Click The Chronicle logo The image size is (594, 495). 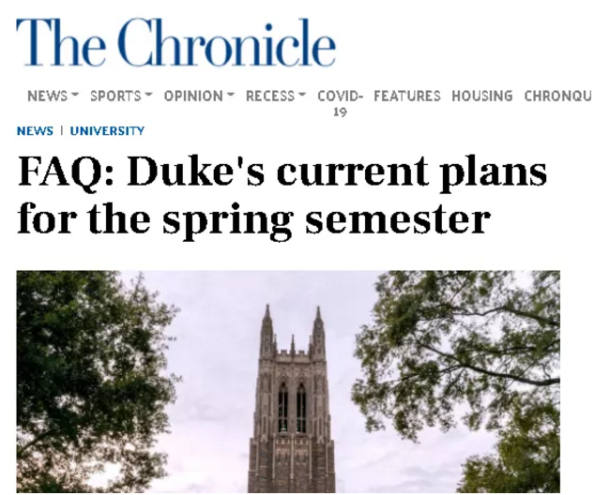(x=175, y=43)
